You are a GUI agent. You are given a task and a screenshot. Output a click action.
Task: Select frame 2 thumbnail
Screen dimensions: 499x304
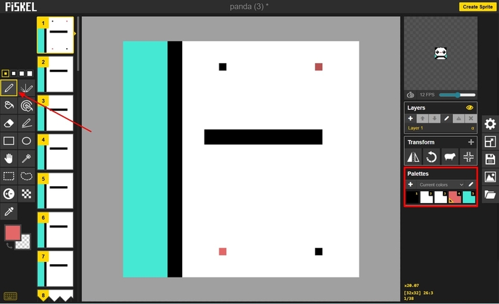[x=56, y=74]
